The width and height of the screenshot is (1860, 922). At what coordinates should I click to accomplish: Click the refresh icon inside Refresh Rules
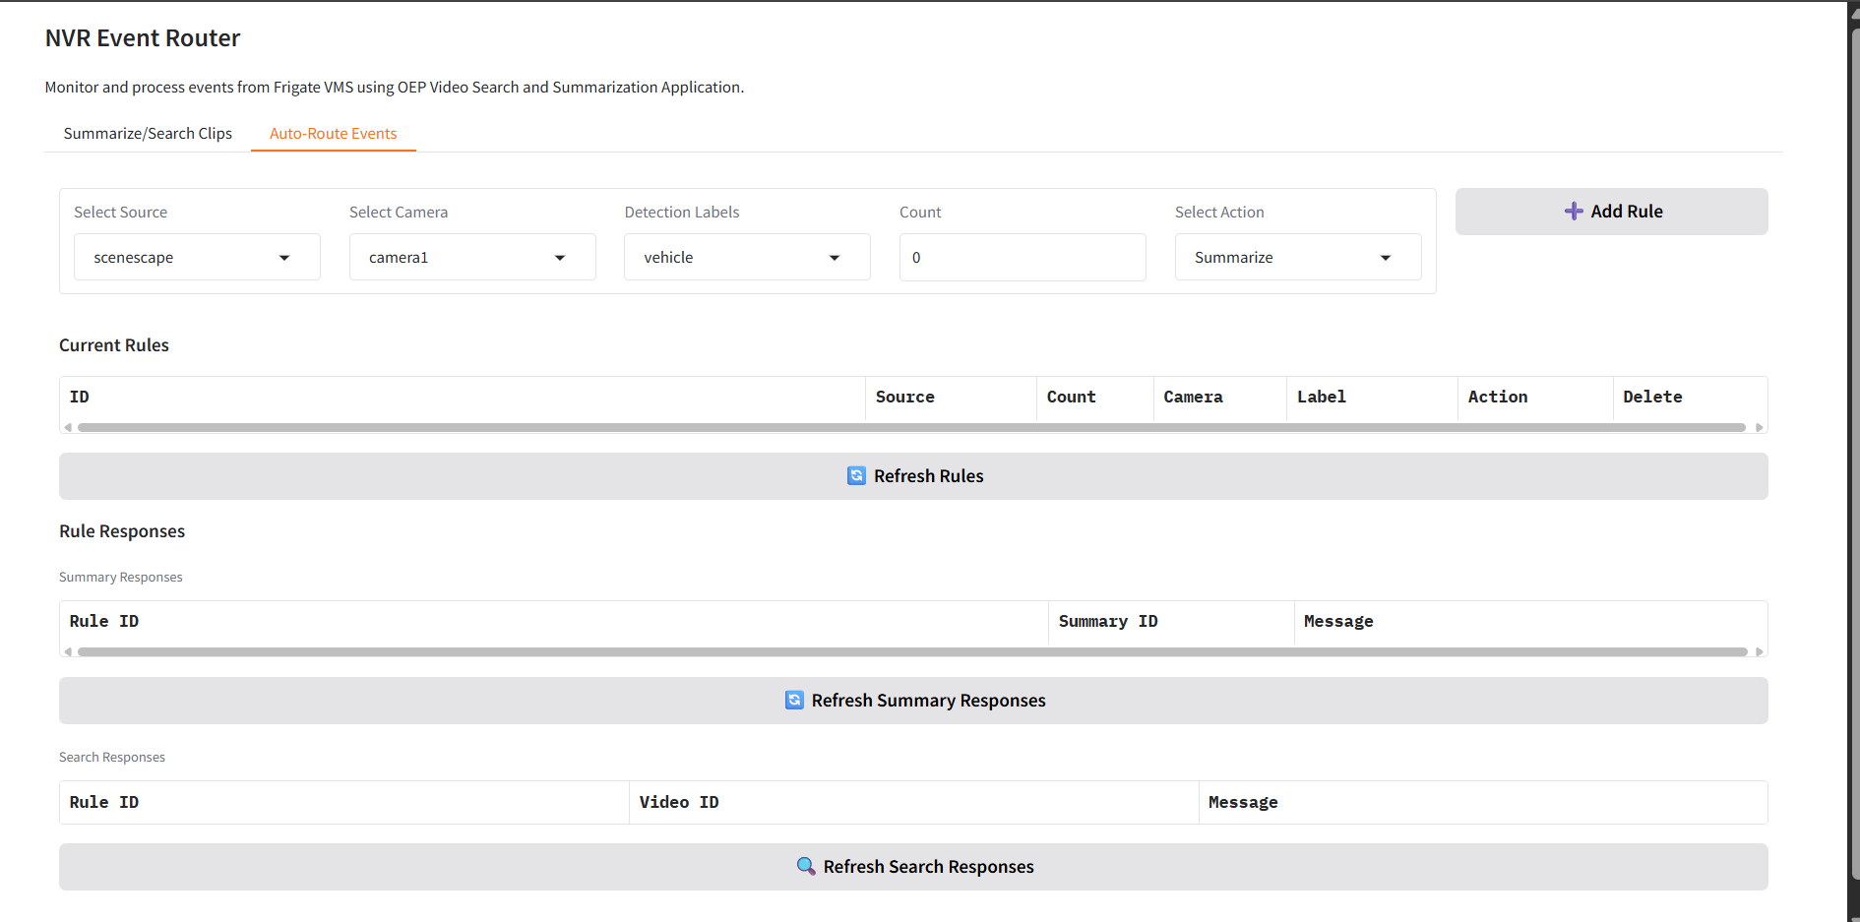tap(855, 475)
